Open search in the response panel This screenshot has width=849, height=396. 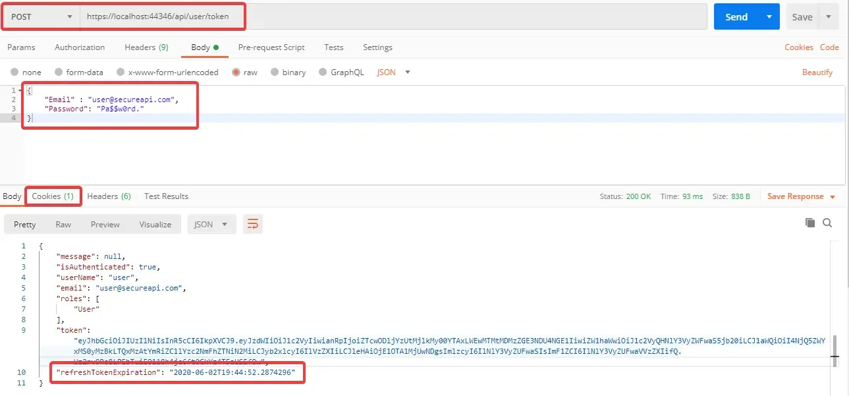pyautogui.click(x=828, y=223)
